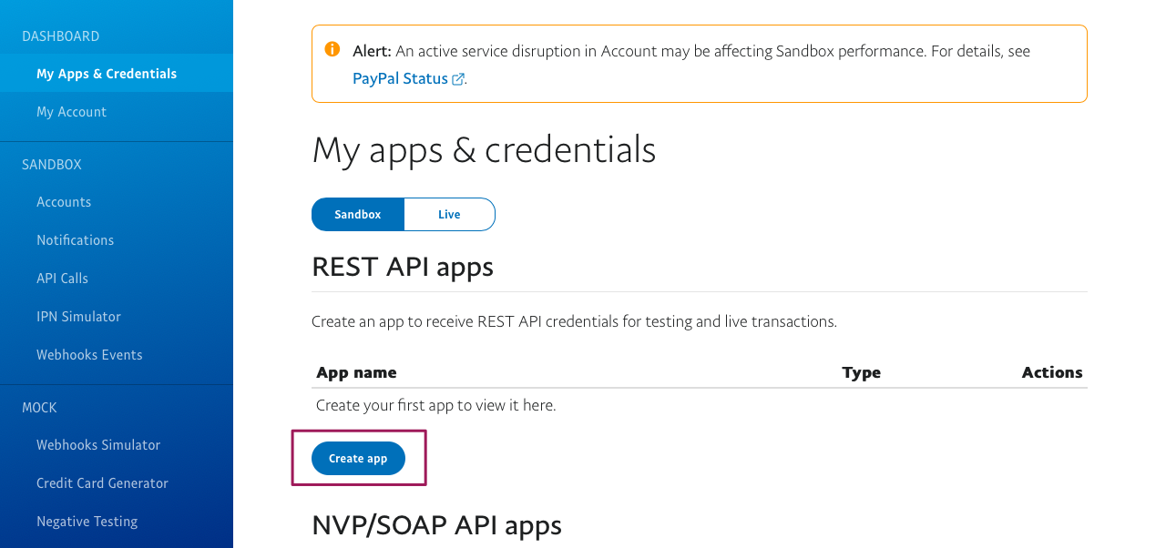The width and height of the screenshot is (1166, 548).
Task: Click the 'My apps & credentials' page title
Action: [x=484, y=150]
